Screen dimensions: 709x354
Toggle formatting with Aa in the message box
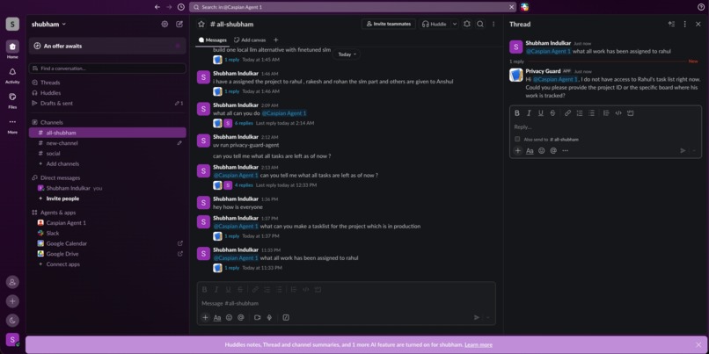click(217, 317)
